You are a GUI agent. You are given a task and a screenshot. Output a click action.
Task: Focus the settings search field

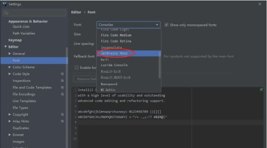34,13
